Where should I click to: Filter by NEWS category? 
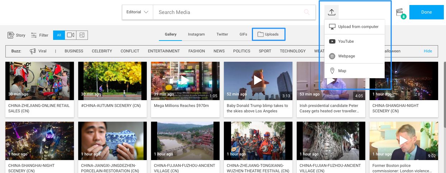click(x=219, y=51)
